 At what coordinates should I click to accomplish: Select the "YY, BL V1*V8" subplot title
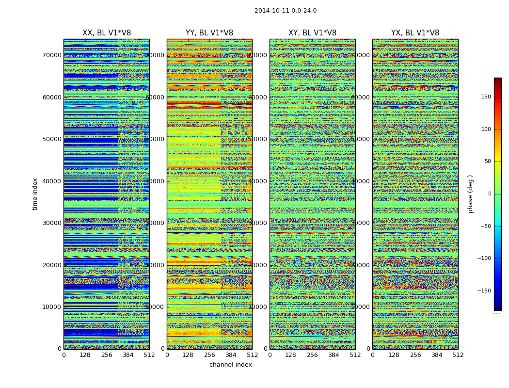tap(209, 33)
